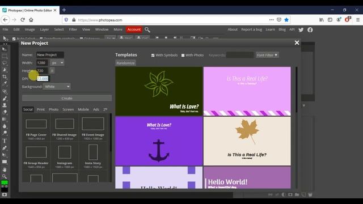Open page actions three-dot menu
This screenshot has width=363, height=204.
pos(272,20)
